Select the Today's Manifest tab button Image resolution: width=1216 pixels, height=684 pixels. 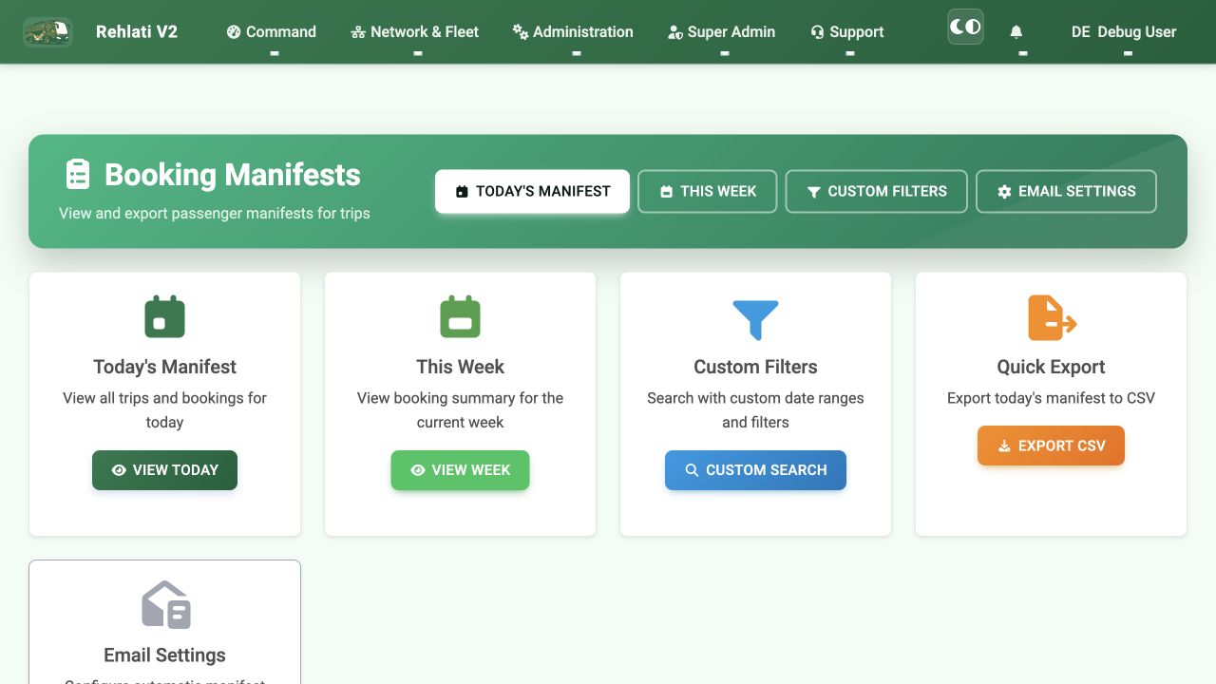532,191
